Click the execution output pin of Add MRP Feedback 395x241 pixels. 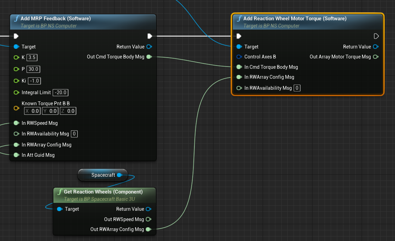tap(150, 36)
